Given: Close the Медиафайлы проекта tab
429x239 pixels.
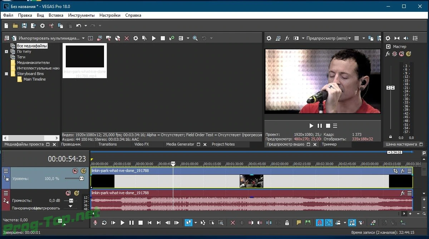Looking at the screenshot, I should tap(54, 144).
